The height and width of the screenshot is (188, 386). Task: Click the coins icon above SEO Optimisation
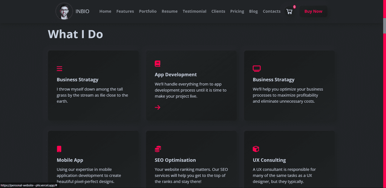tap(158, 149)
